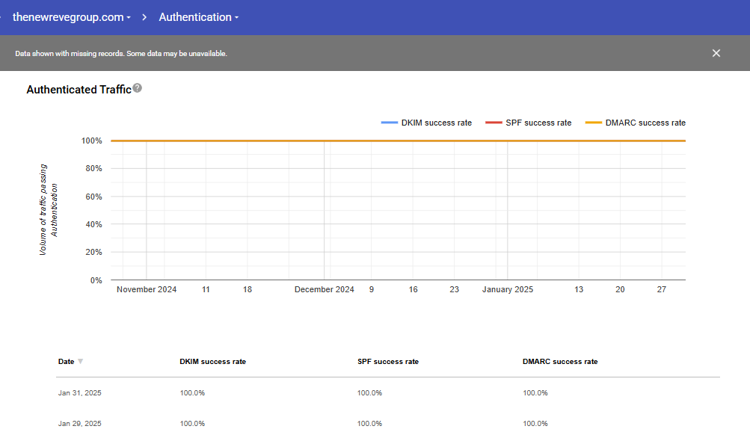
Task: Click the Authenticated Traffic help icon
Action: tap(138, 88)
